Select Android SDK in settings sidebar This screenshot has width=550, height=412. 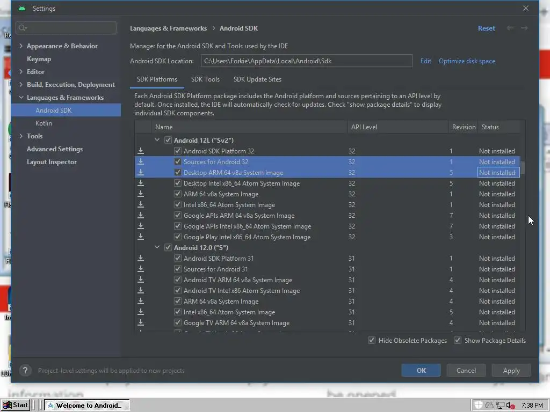66,111
